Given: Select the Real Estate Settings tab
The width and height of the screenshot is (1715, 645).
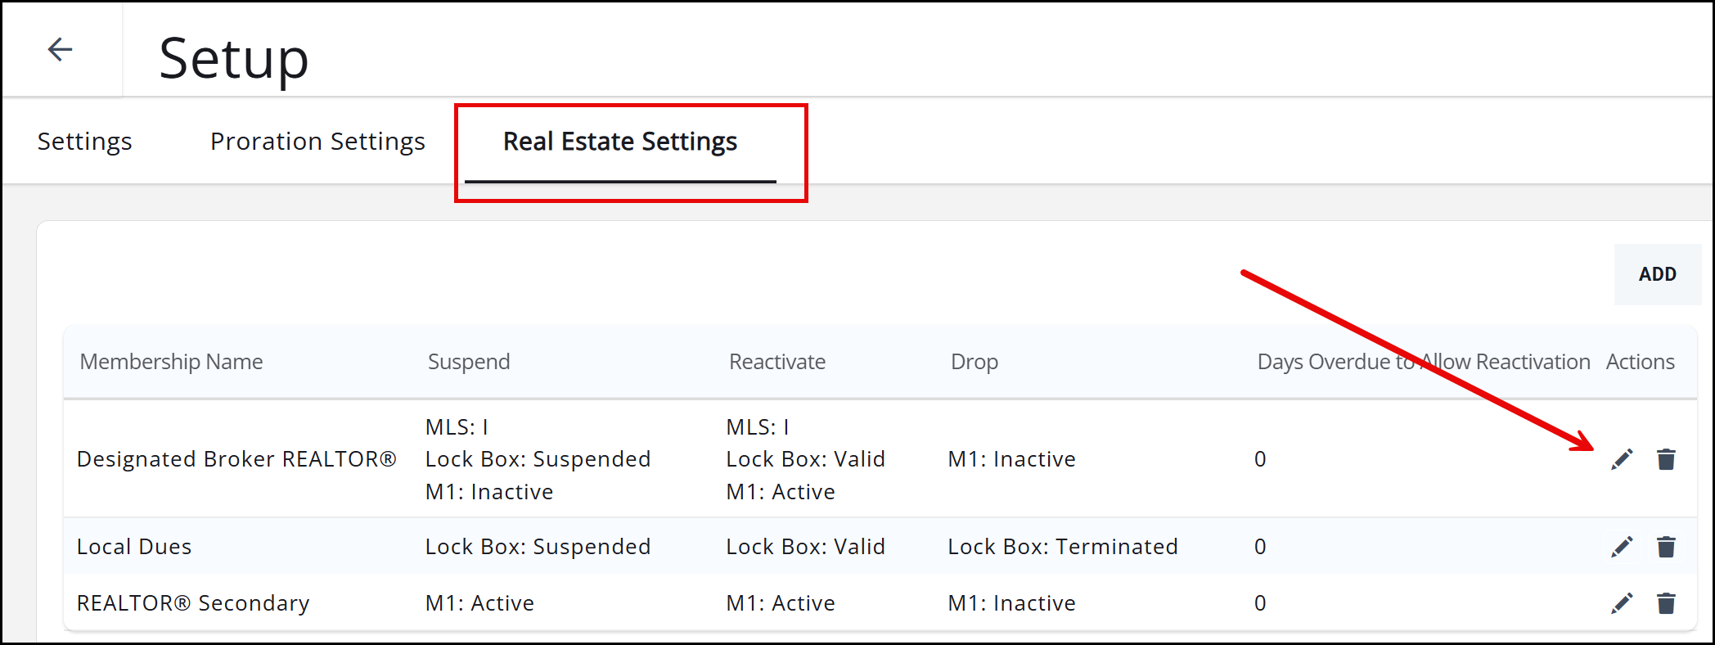Looking at the screenshot, I should [x=619, y=142].
